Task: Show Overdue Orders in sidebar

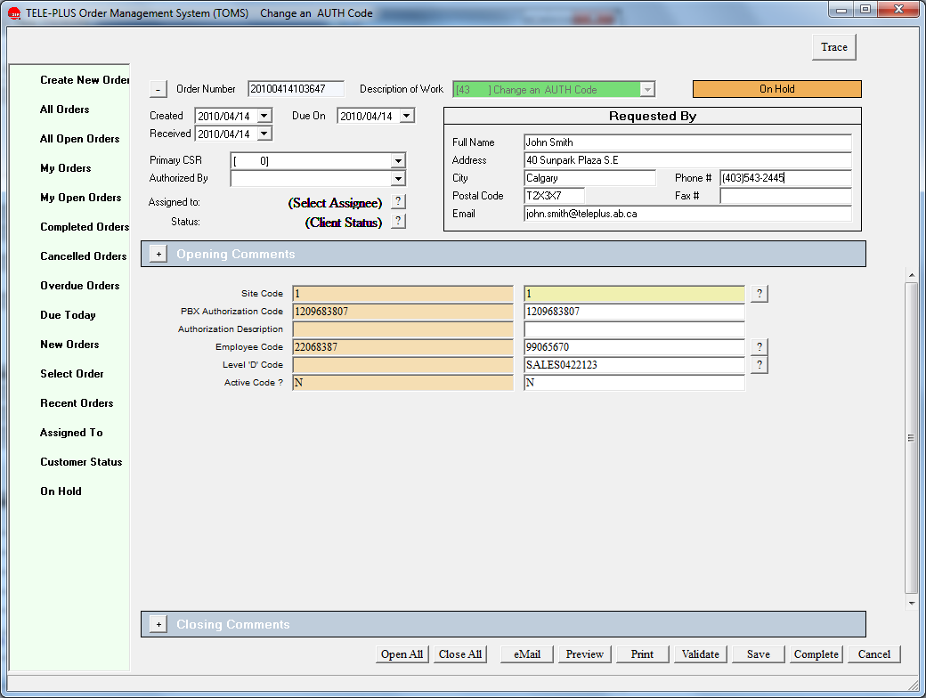Action: (80, 286)
